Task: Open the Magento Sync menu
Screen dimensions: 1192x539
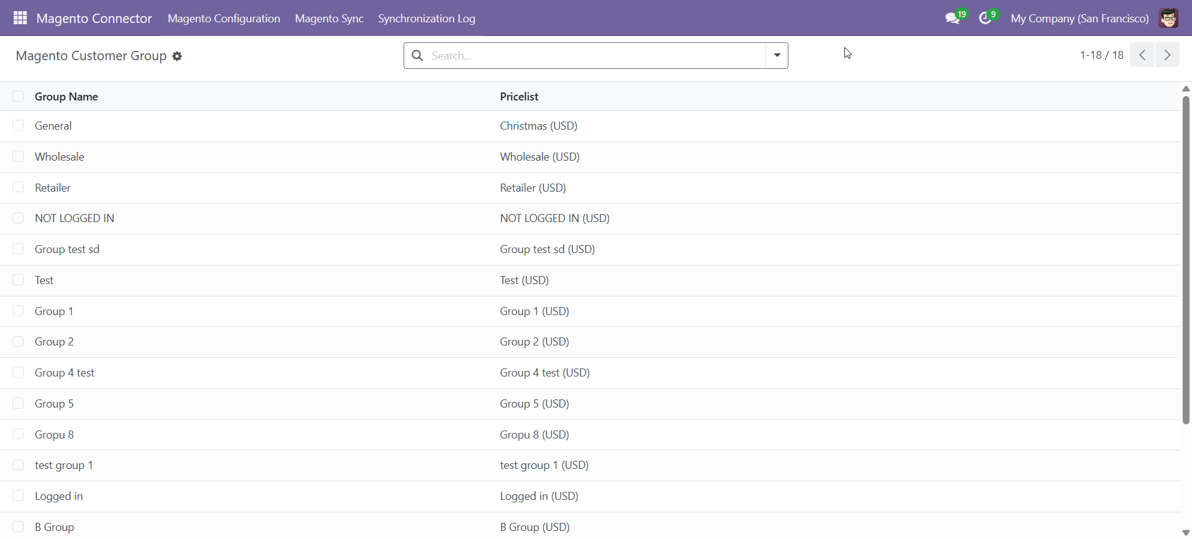Action: (329, 19)
